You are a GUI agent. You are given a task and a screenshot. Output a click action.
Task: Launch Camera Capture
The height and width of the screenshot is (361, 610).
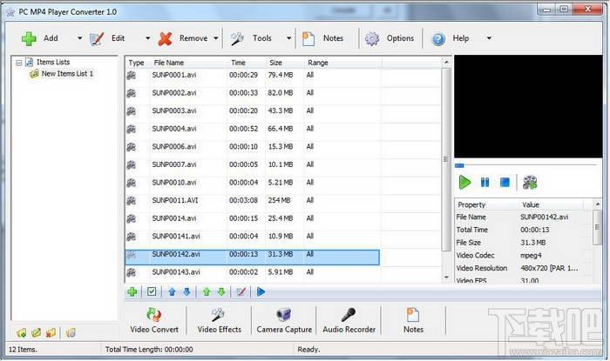pos(284,320)
